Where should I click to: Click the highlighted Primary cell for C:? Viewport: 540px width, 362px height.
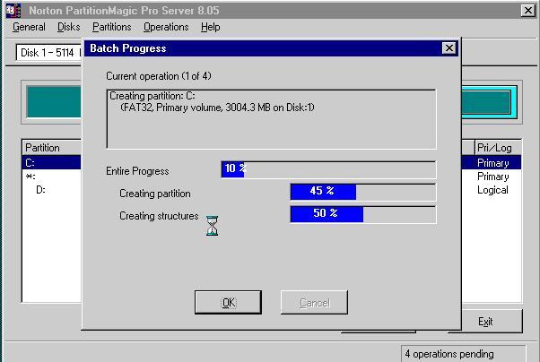492,163
